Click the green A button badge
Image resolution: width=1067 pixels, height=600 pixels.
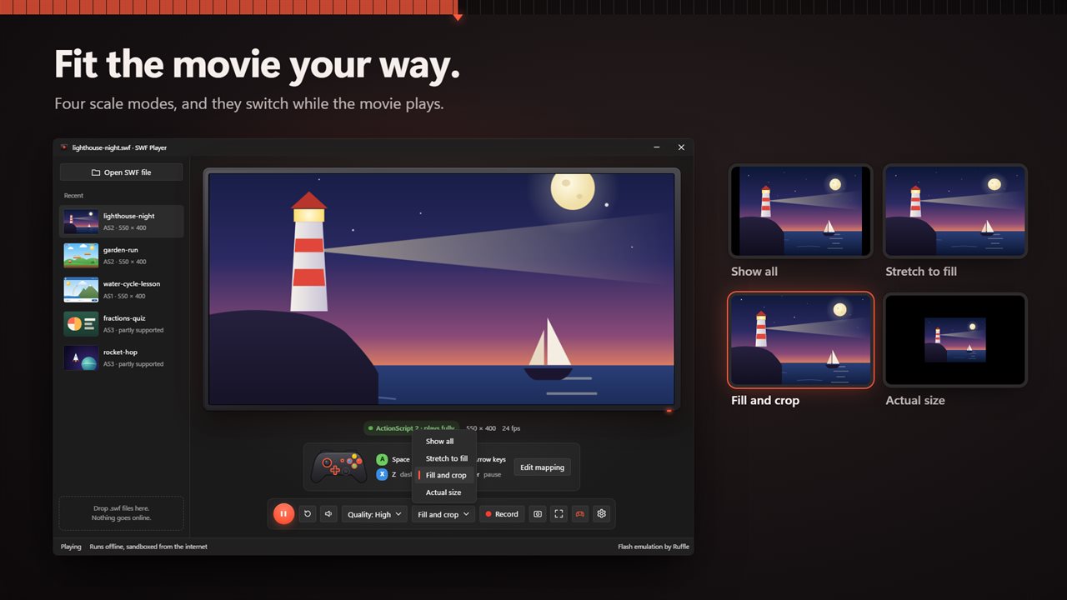[x=382, y=459]
